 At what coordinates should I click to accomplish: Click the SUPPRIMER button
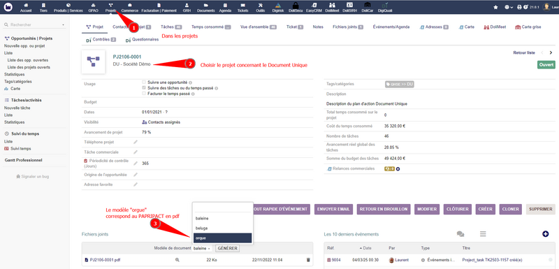(x=540, y=209)
